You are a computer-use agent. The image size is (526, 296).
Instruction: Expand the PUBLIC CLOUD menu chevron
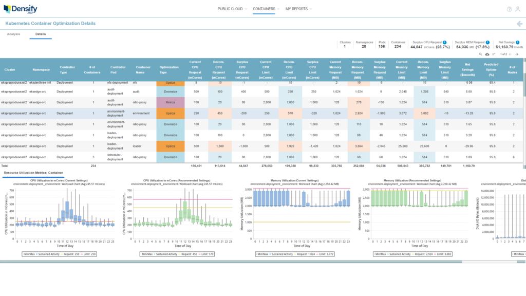click(246, 9)
